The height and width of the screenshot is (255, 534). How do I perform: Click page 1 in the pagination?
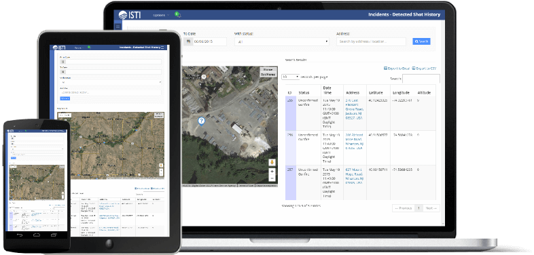point(419,208)
